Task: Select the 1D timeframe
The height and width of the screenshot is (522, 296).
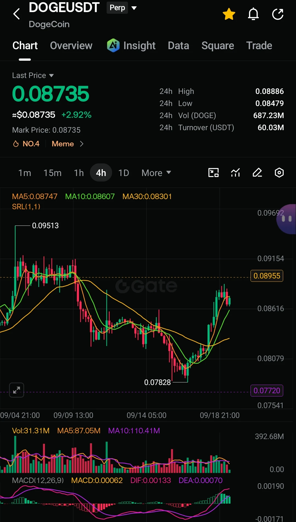Action: [124, 173]
